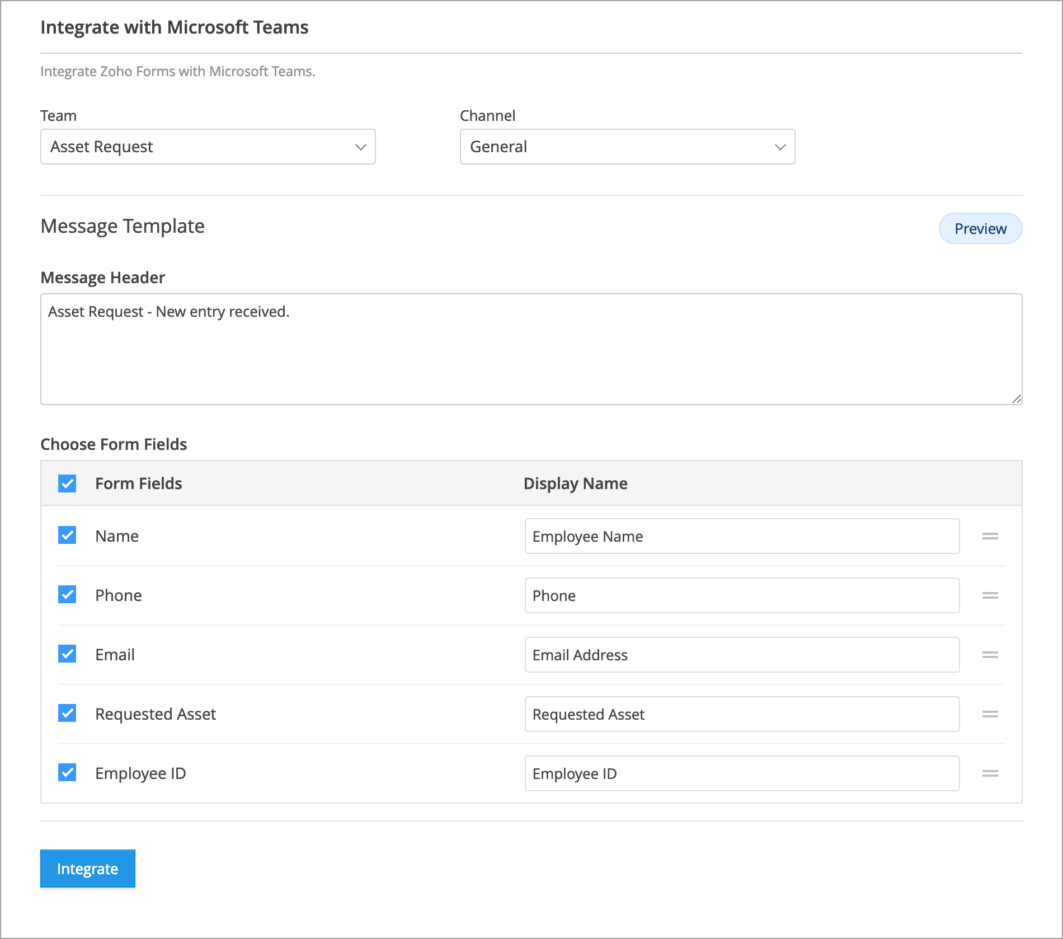This screenshot has width=1063, height=939.
Task: Uncheck the Requested Asset field
Action: click(67, 713)
